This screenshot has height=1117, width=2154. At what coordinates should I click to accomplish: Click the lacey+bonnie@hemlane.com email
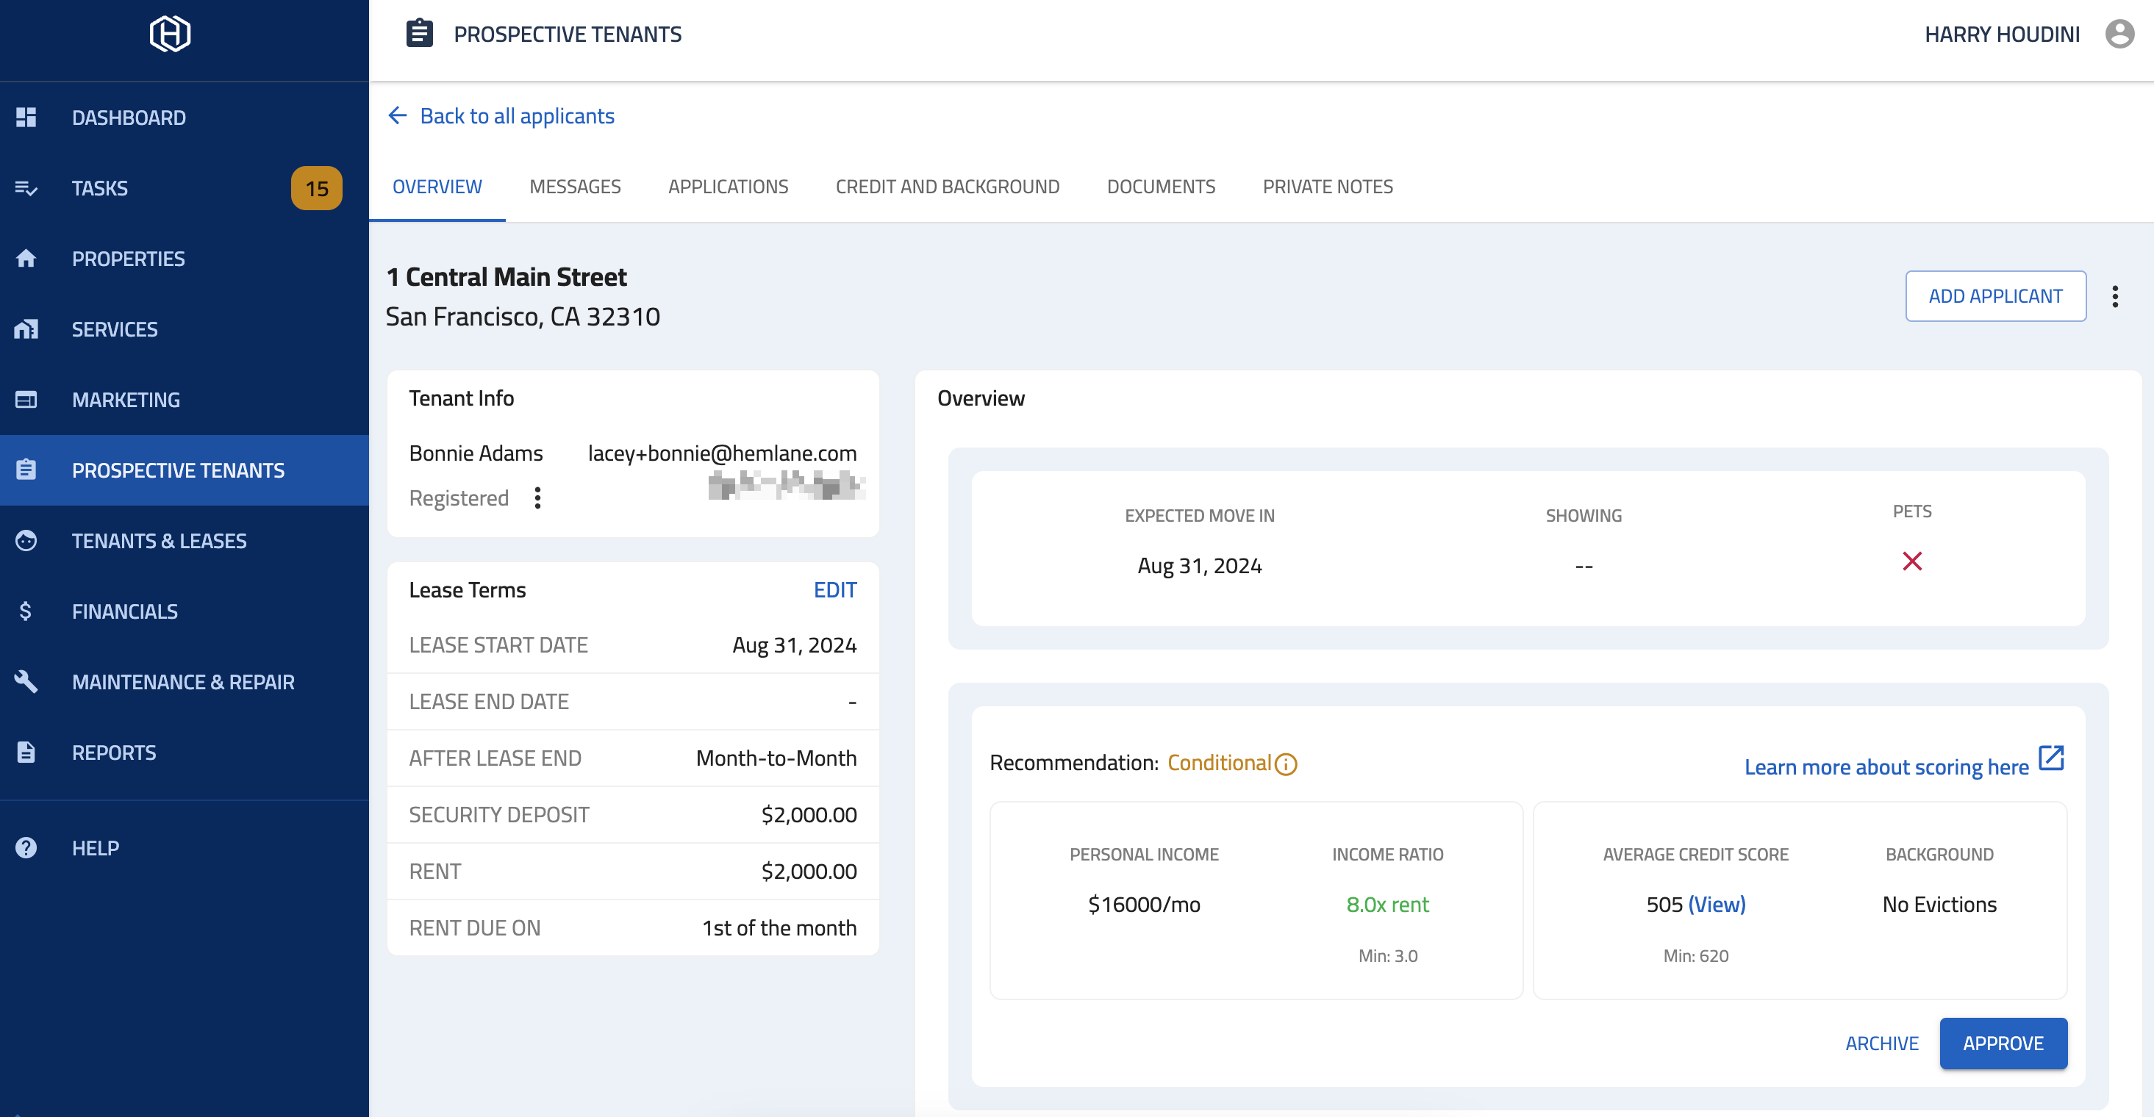click(x=723, y=453)
